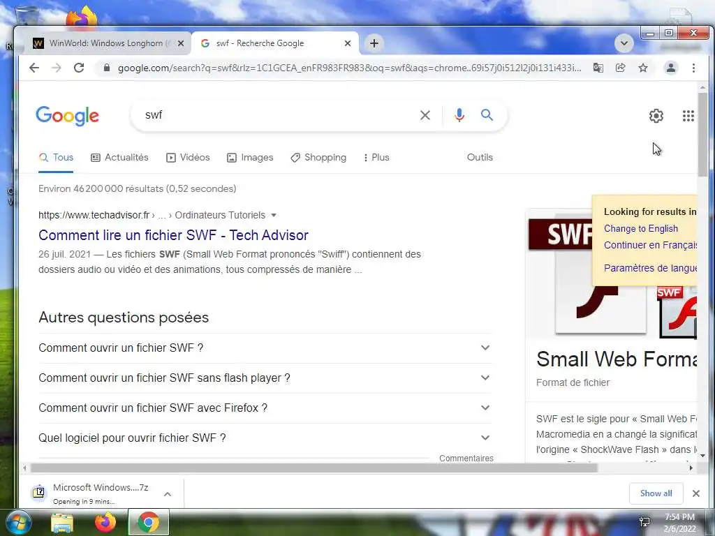Open the Comment lire un fichier SWF link

173,235
